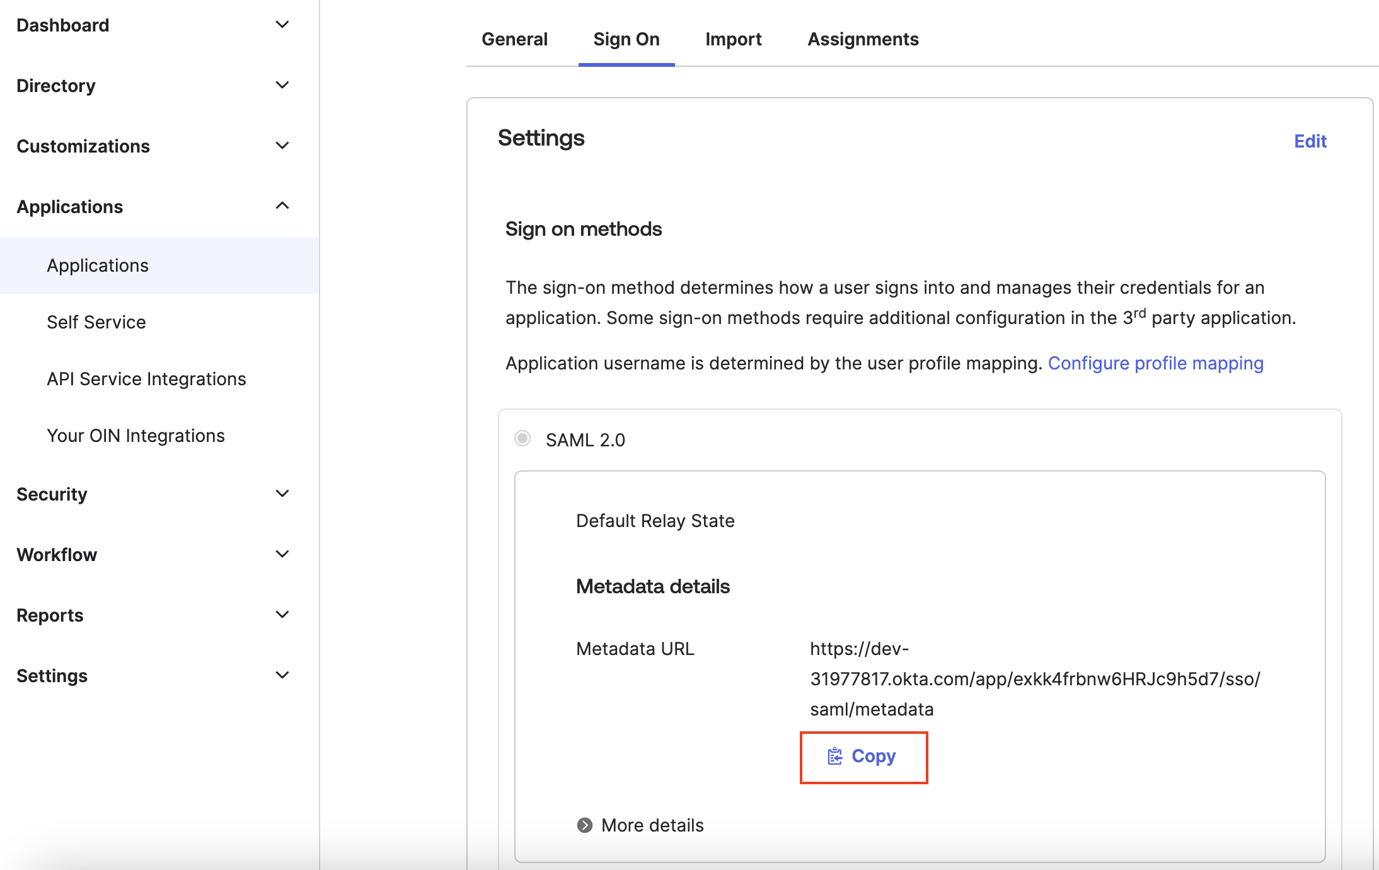The height and width of the screenshot is (870, 1379).
Task: Open the Import tab
Action: [734, 39]
